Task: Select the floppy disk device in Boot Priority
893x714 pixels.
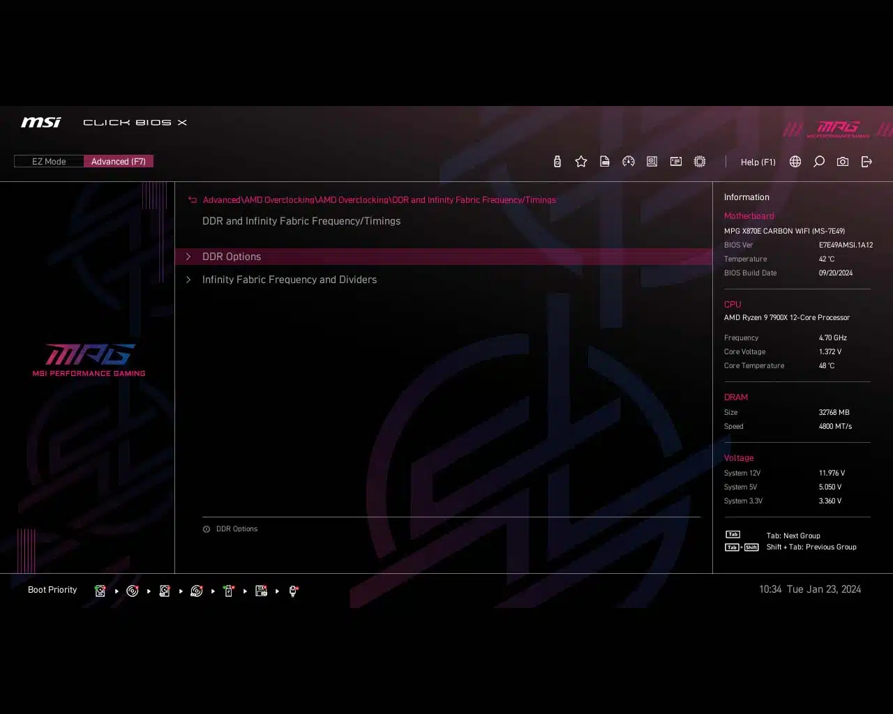Action: tap(261, 591)
